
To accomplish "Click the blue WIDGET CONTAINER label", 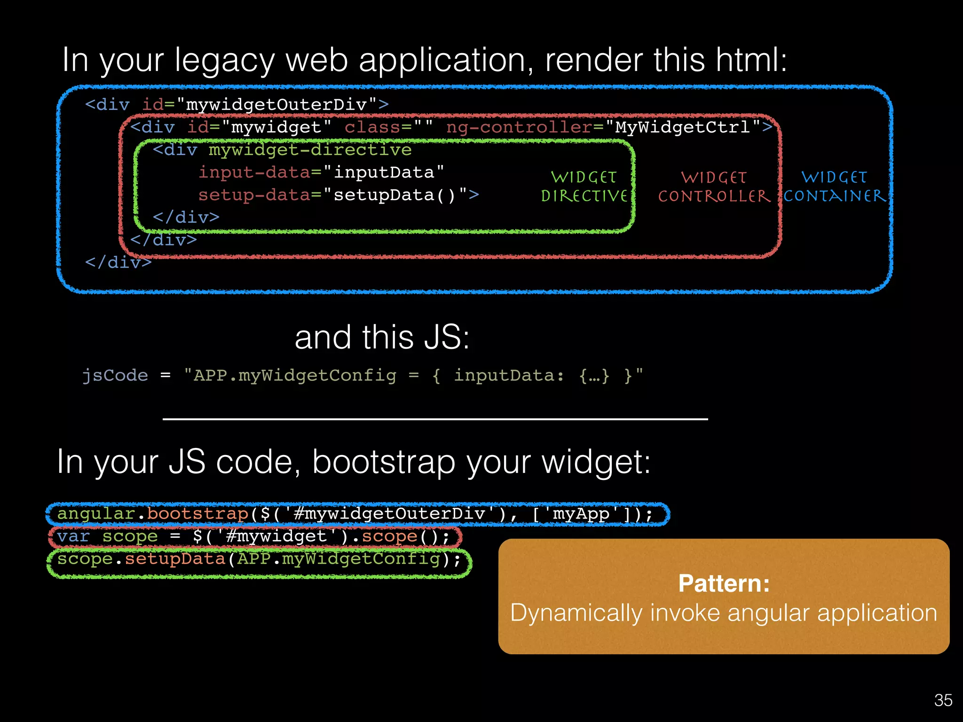I will click(x=834, y=187).
